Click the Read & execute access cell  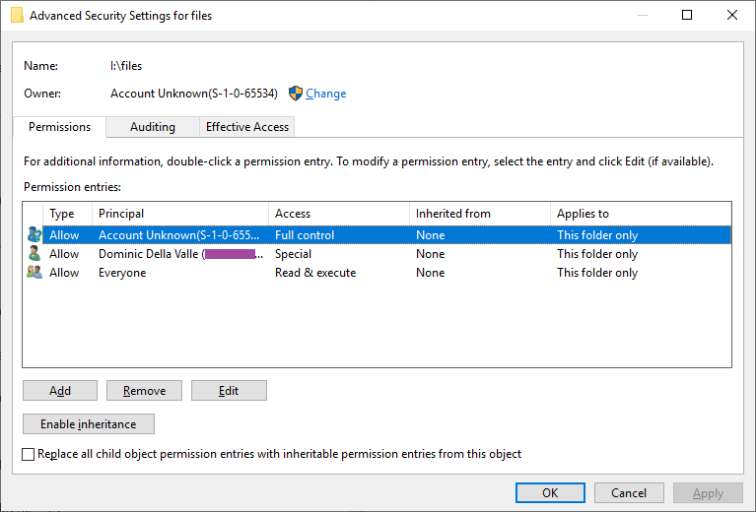pyautogui.click(x=315, y=273)
